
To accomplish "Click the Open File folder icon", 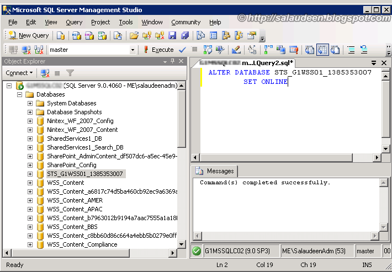I will point(134,36).
